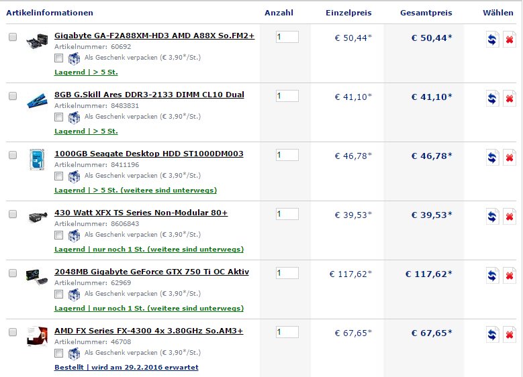
Task: Click 'Artikelnummer: 60692' text
Action: [x=93, y=47]
